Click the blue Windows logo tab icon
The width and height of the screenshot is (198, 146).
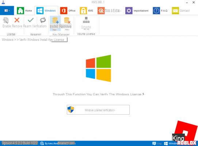[x=40, y=11]
